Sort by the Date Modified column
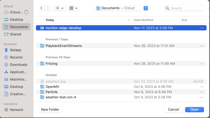This screenshot has height=118, width=210. click(x=144, y=20)
